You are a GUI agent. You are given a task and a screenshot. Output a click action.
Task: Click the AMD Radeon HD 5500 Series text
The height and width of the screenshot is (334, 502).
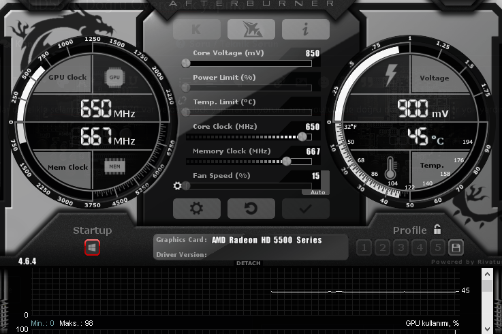pyautogui.click(x=267, y=240)
